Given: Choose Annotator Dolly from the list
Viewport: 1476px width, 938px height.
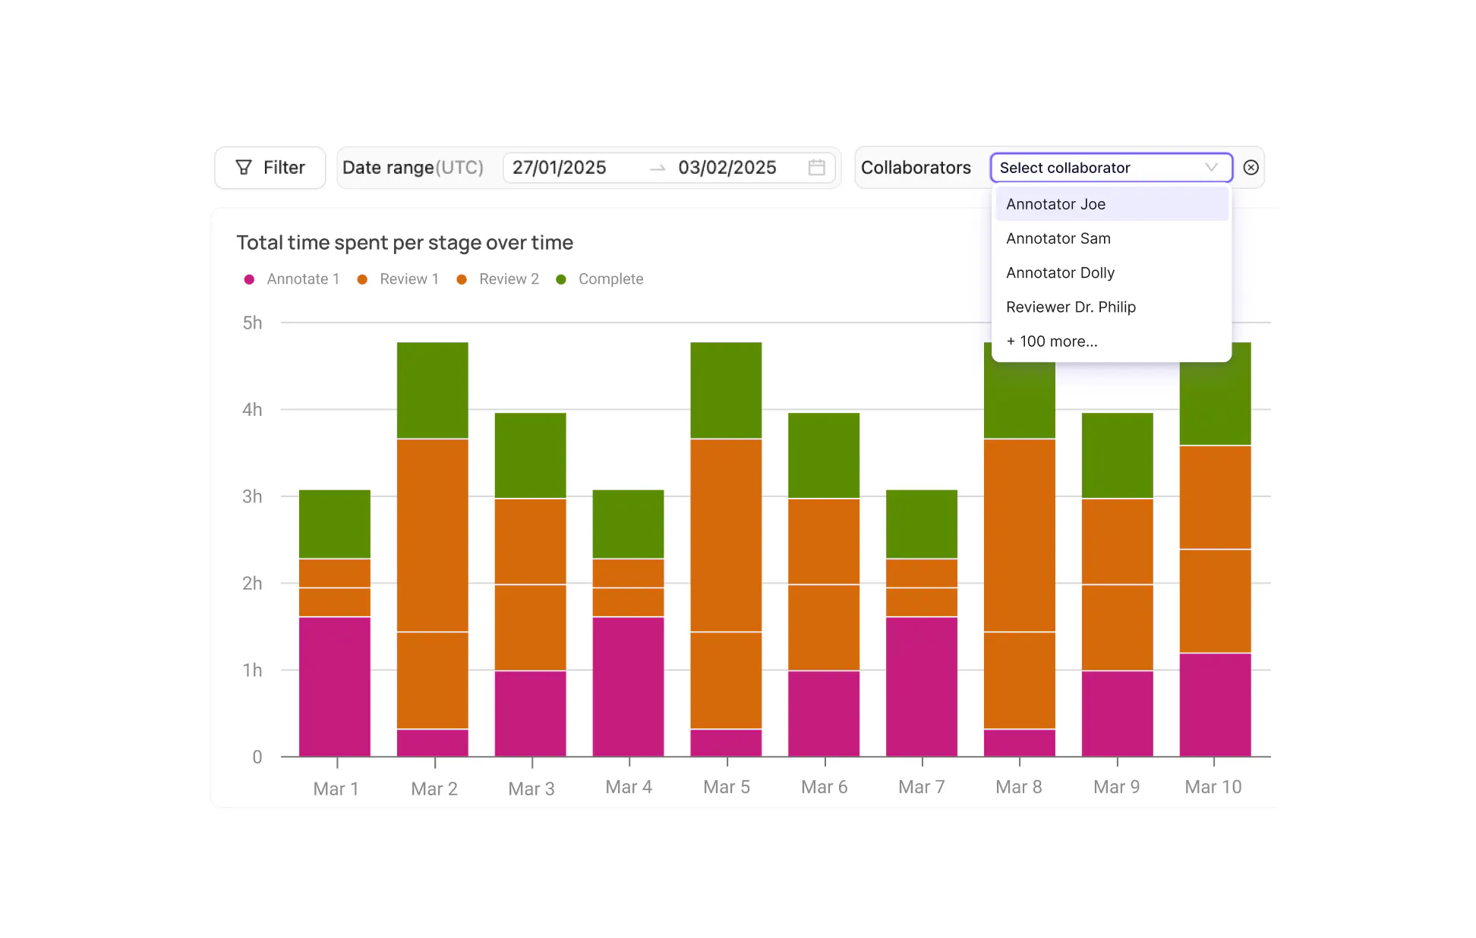Looking at the screenshot, I should [1112, 272].
